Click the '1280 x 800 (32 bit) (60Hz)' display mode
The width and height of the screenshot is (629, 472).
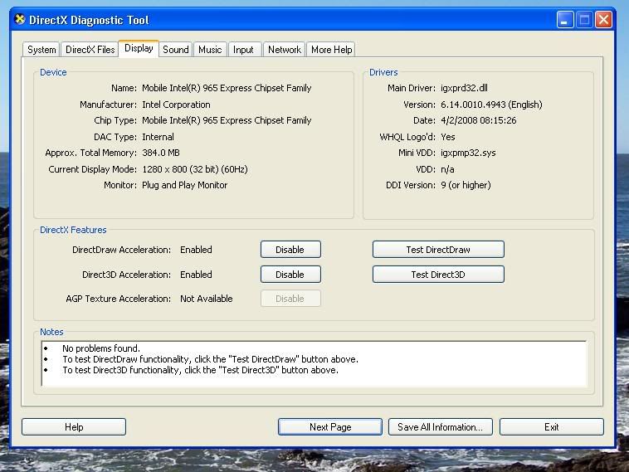tap(195, 169)
